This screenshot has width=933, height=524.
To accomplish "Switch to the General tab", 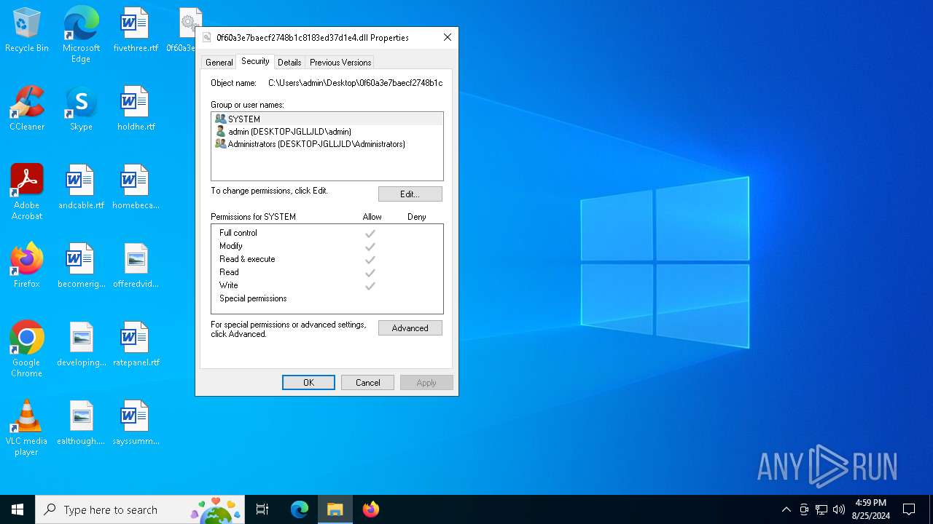I will tap(219, 63).
